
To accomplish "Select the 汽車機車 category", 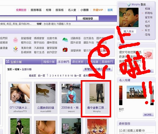I will tap(39, 48).
